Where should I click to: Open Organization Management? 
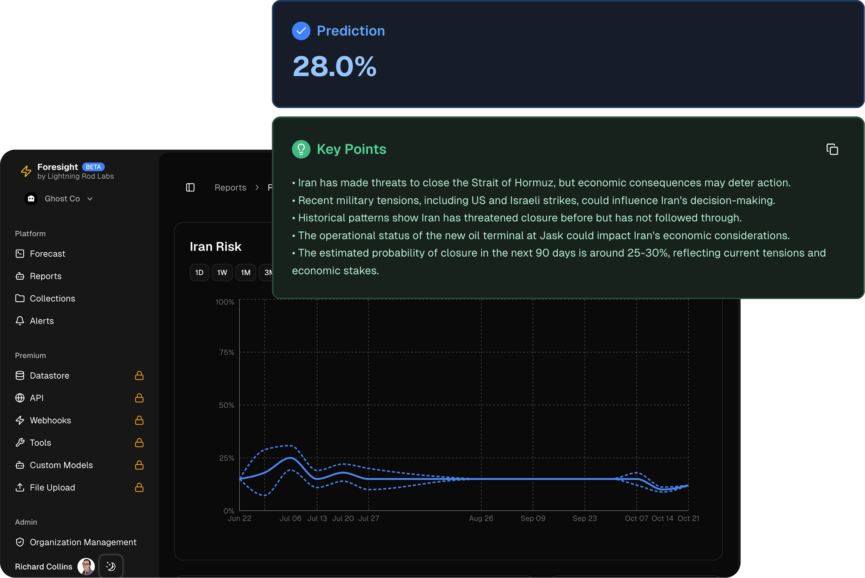click(83, 542)
